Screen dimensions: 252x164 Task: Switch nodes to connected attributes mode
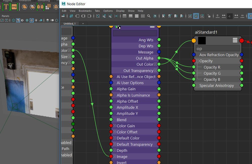130,16
